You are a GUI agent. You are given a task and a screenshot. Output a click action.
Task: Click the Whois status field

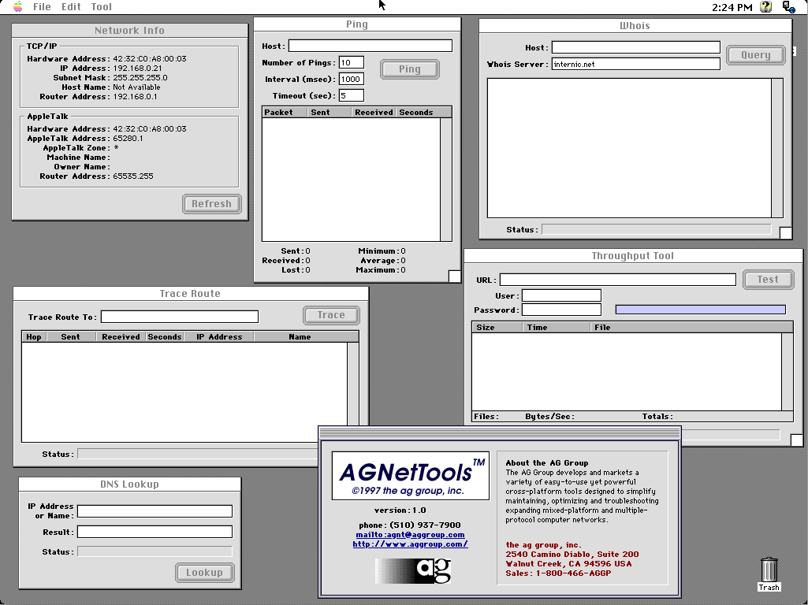pos(657,230)
